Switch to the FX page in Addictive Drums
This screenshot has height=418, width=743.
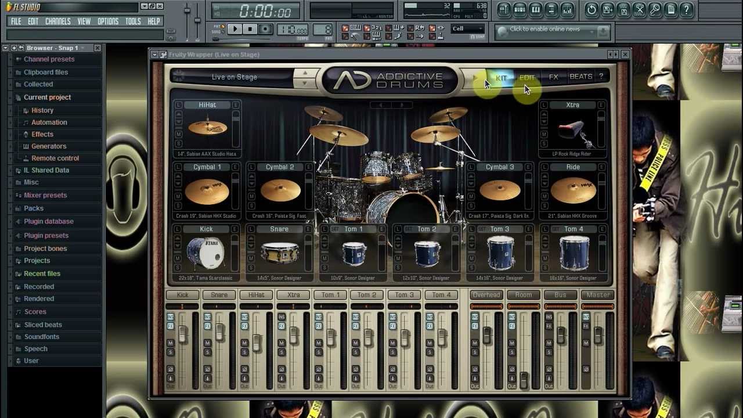[x=553, y=77]
